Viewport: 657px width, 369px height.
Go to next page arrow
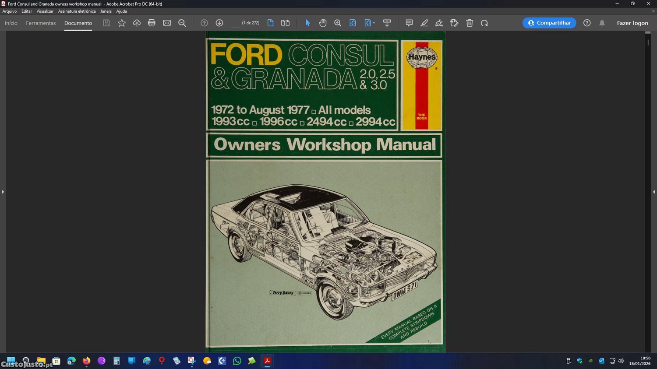[219, 23]
